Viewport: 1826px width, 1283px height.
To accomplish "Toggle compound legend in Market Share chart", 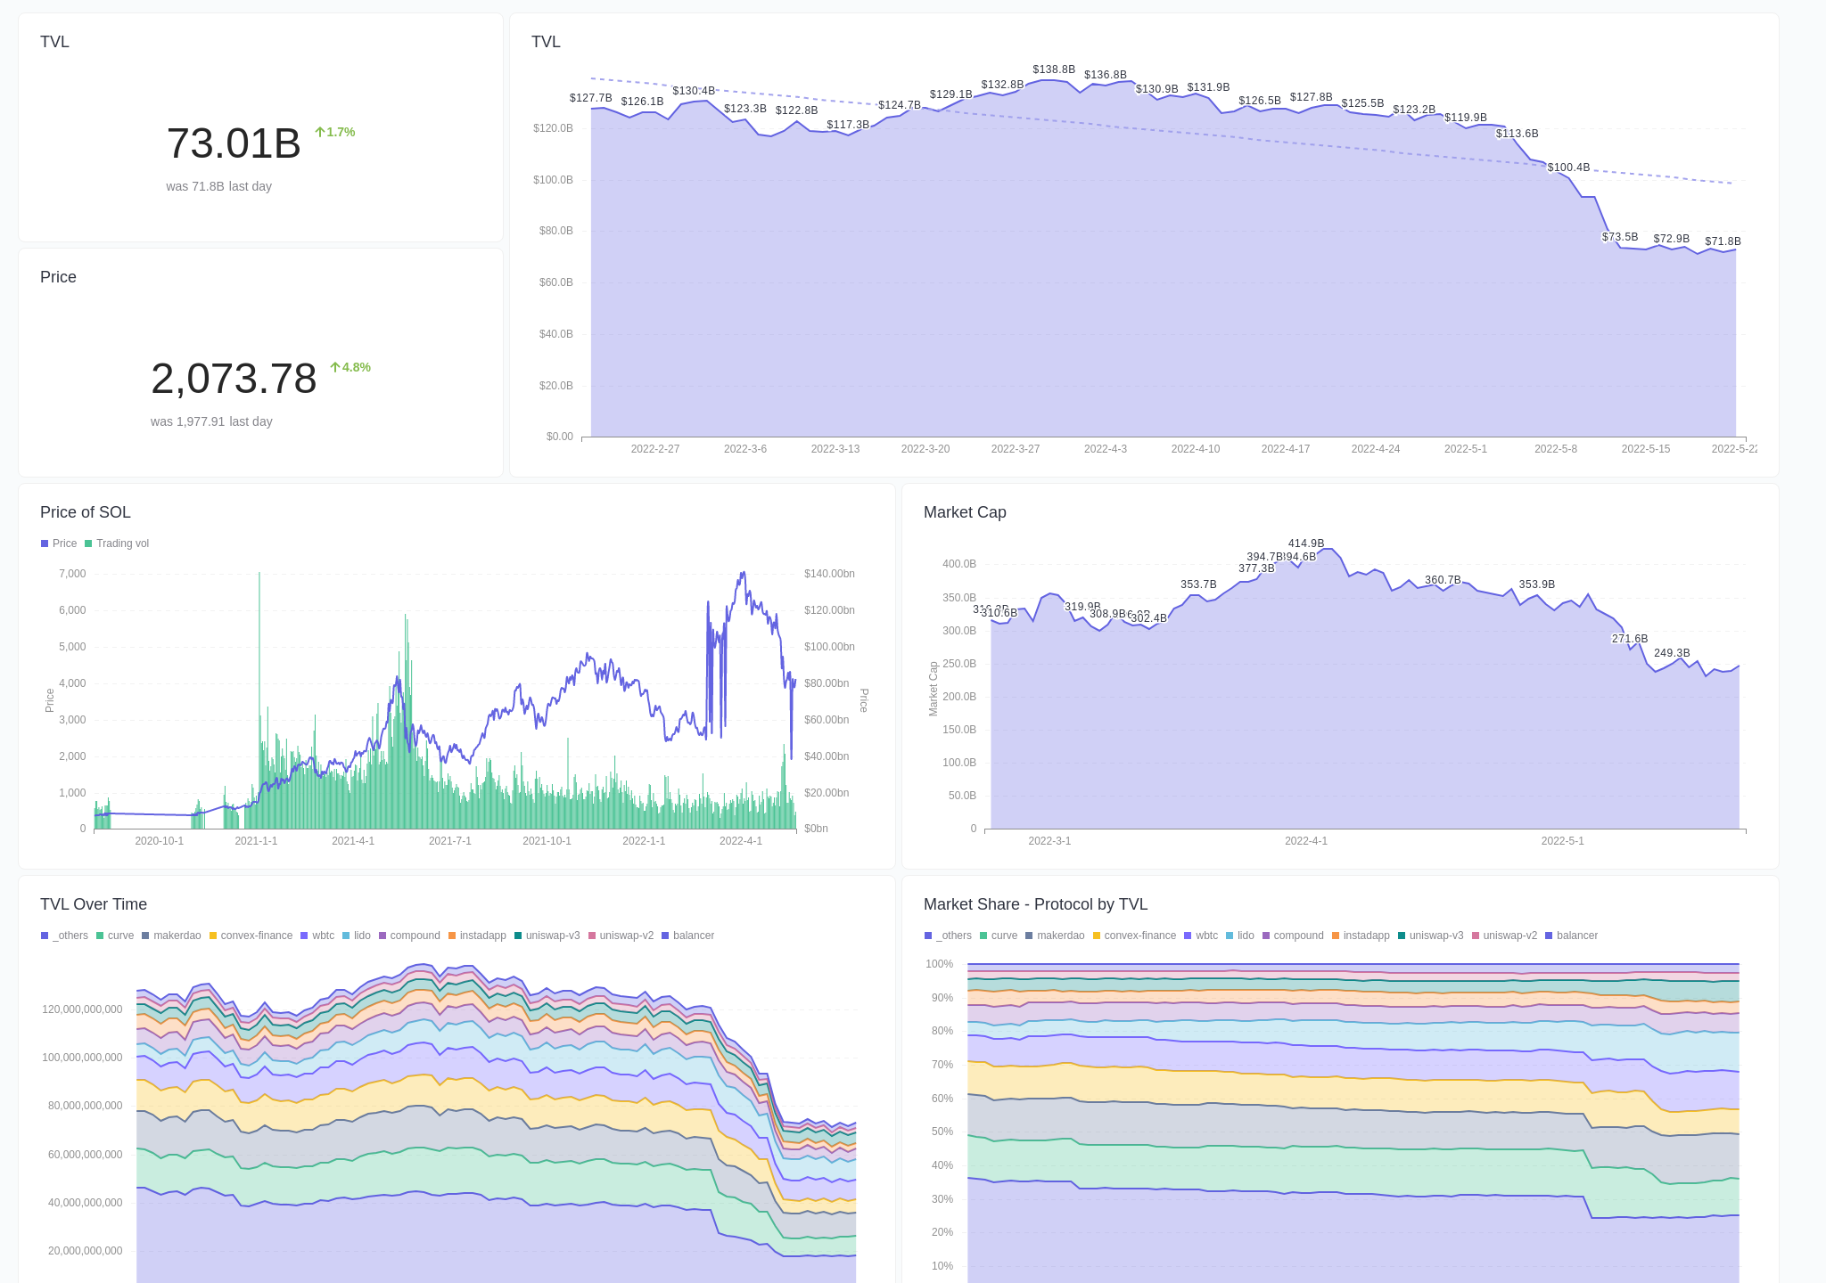I will [1293, 936].
